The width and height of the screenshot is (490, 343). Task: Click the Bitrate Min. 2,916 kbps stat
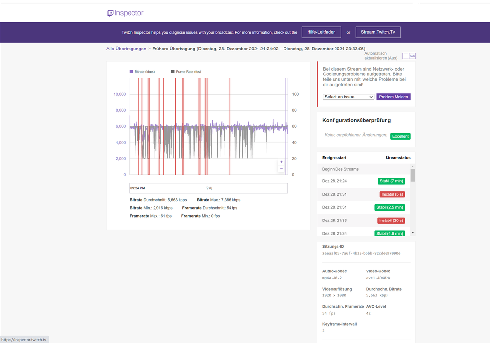pyautogui.click(x=151, y=208)
